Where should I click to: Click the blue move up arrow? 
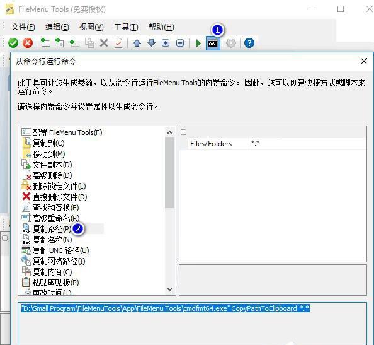(137, 44)
